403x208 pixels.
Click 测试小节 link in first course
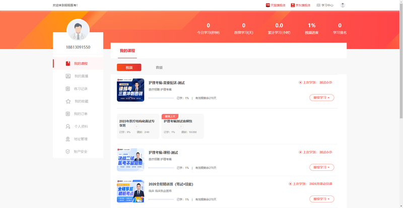(325, 82)
